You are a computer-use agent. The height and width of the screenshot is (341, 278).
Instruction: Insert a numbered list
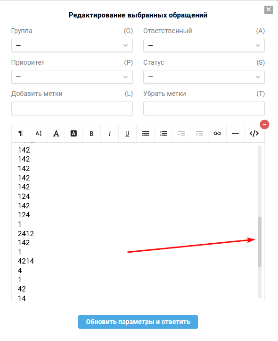click(x=164, y=134)
